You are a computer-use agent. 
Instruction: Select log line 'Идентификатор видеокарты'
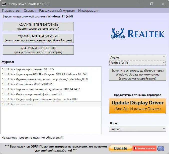pos(51,79)
